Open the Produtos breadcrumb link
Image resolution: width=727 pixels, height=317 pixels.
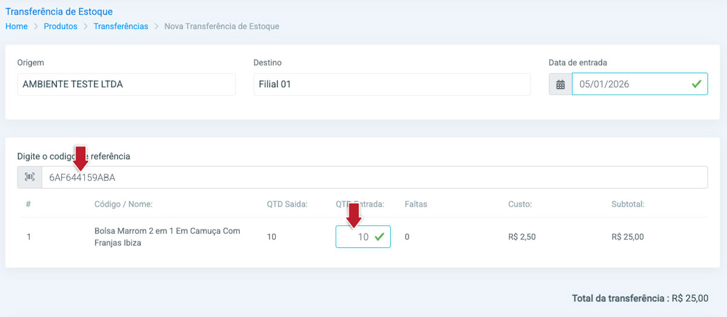(x=61, y=27)
